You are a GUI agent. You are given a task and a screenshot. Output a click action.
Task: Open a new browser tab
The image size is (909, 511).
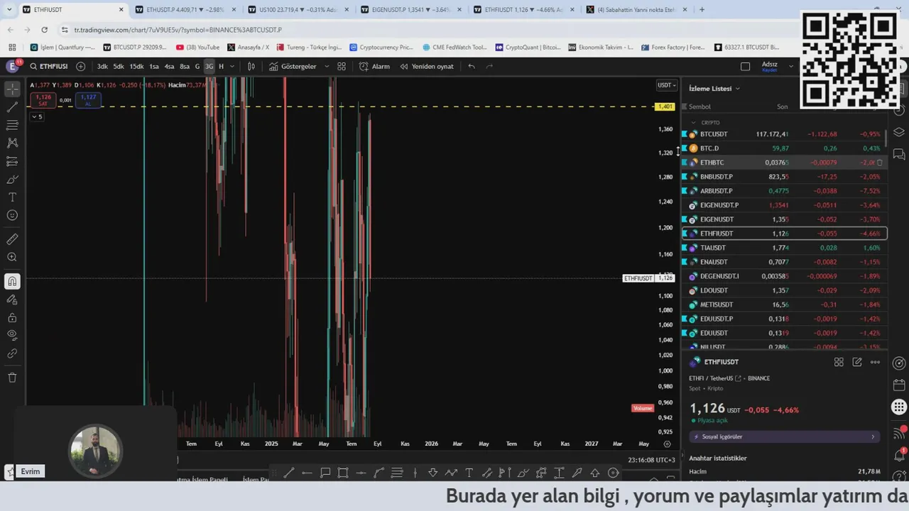[x=702, y=10]
